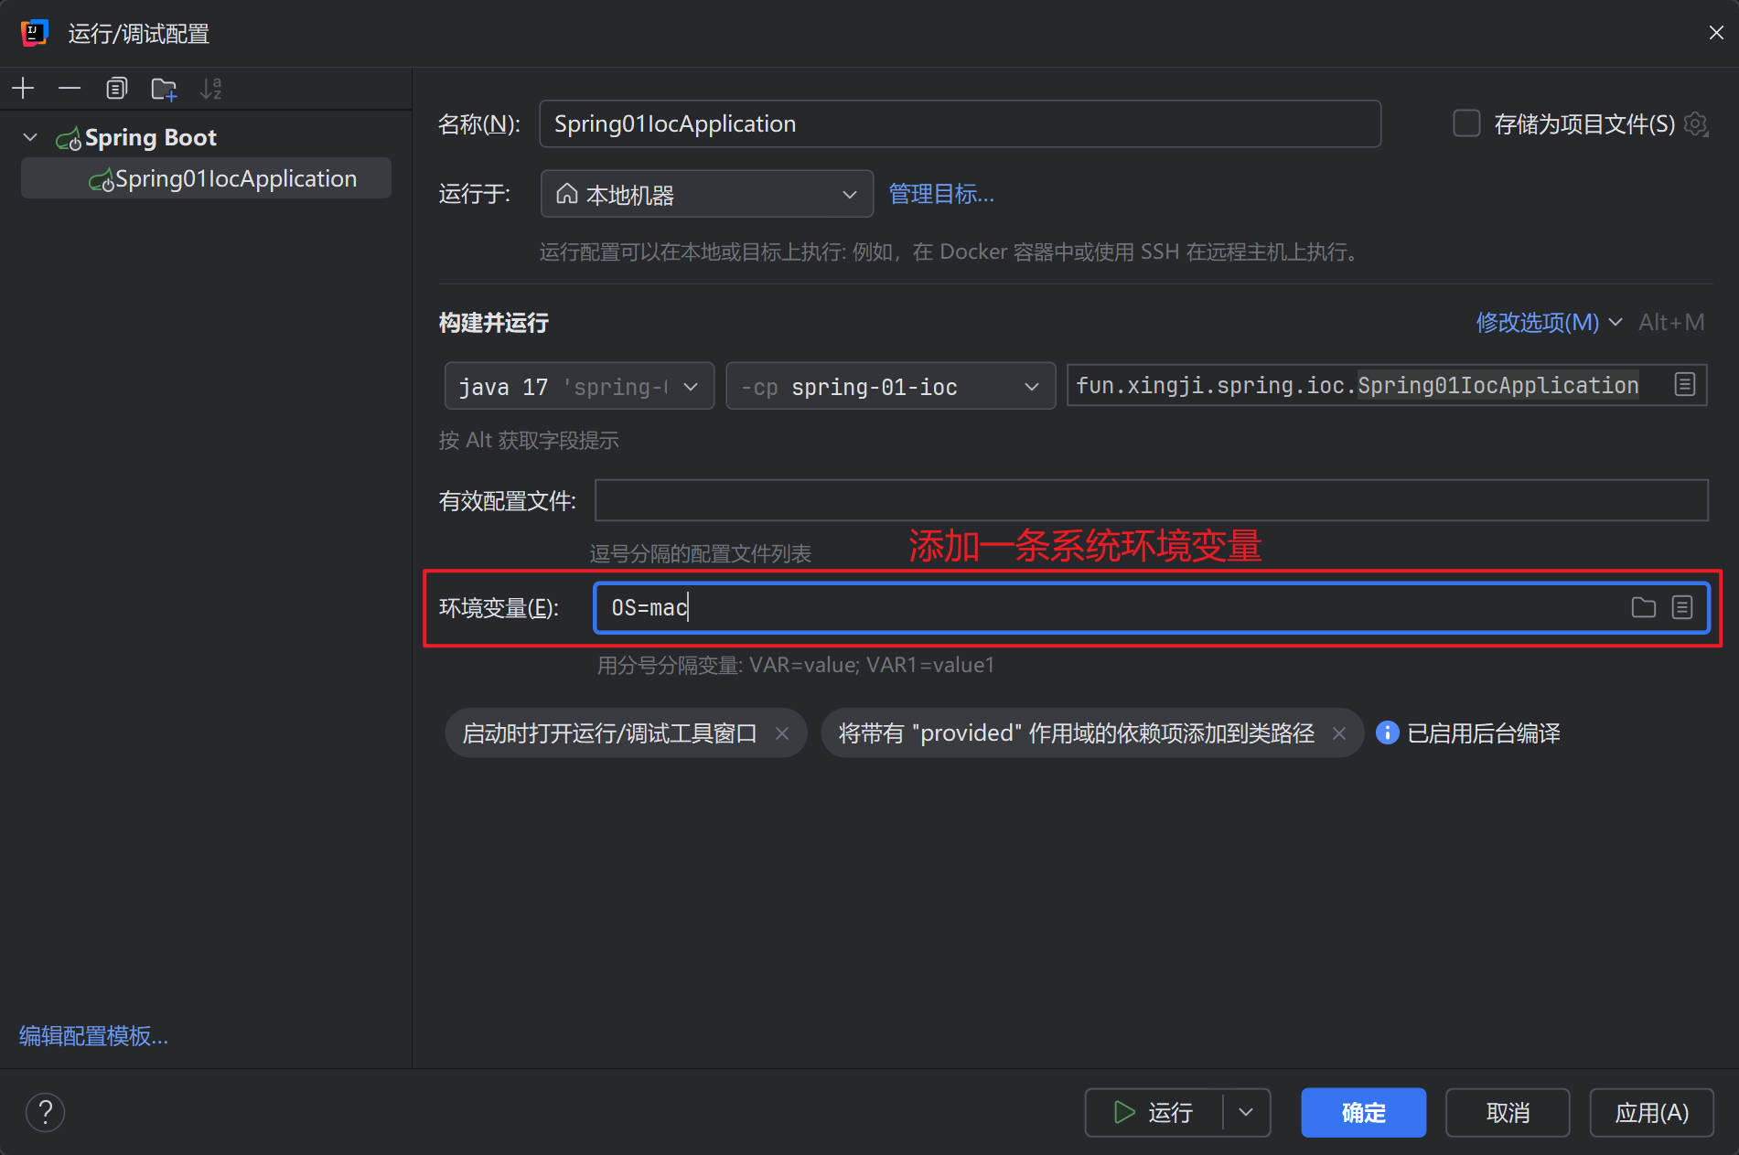Screen dimensions: 1739x1155
Task: Enable the store as project file checkbox
Action: (1466, 124)
